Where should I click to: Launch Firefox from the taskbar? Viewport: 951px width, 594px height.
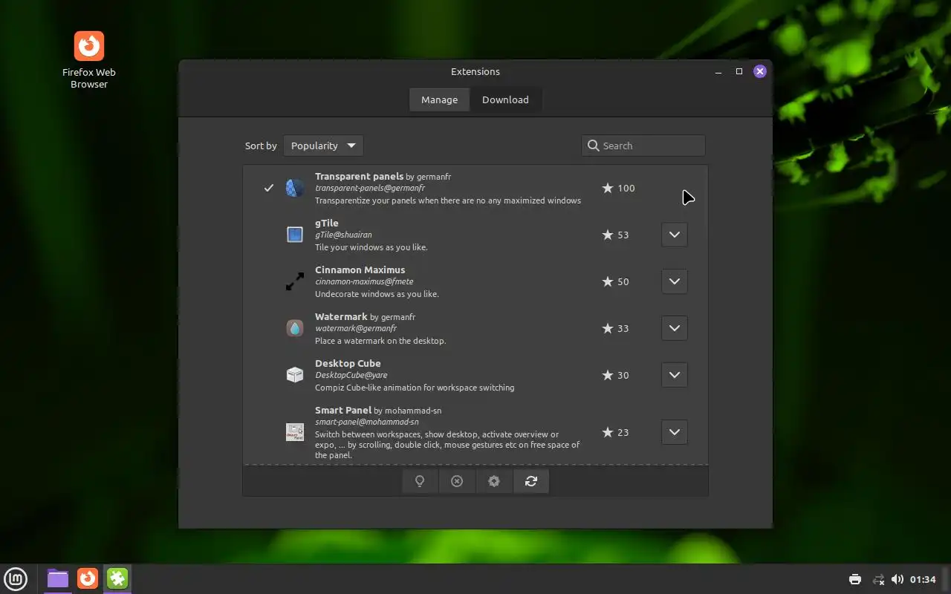88,578
